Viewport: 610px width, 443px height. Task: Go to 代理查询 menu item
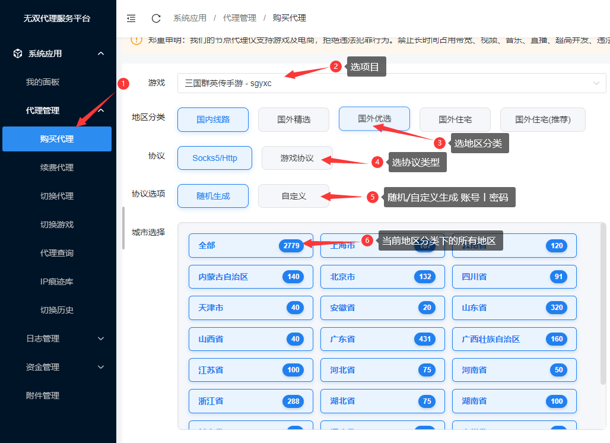[x=57, y=253]
